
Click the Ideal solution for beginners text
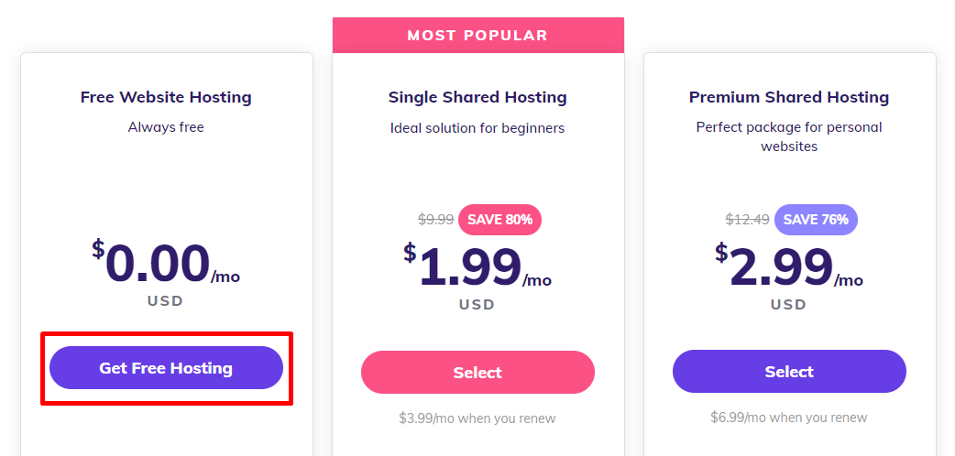tap(477, 128)
